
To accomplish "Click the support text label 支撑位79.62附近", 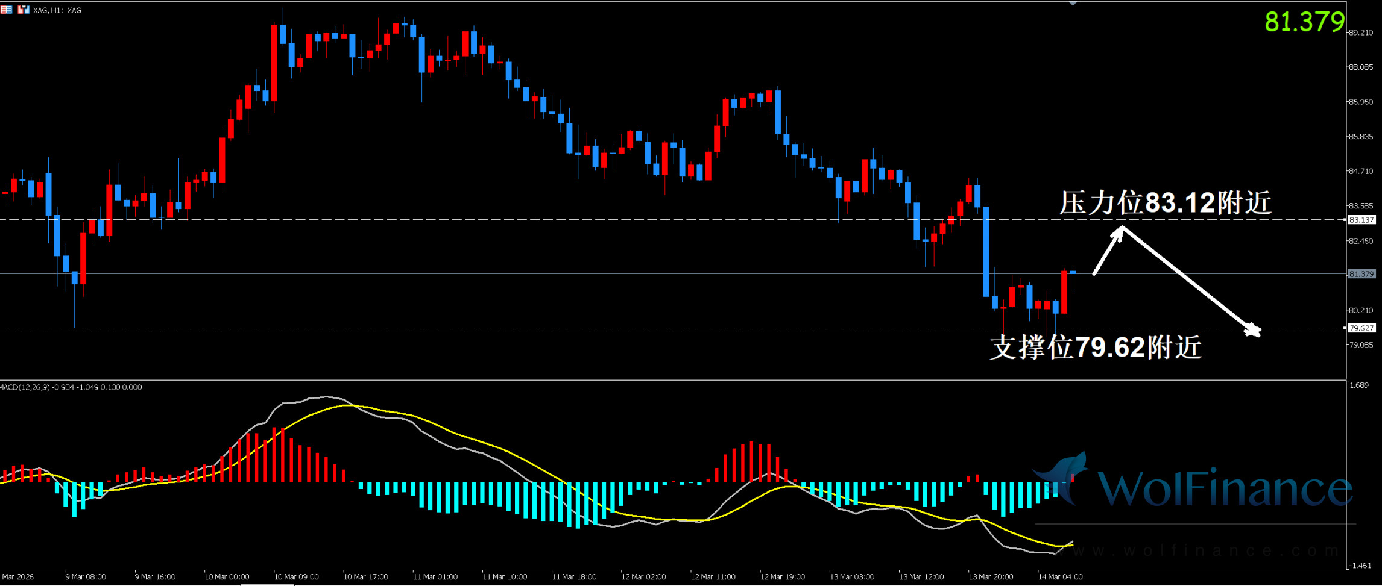I will click(x=1096, y=348).
